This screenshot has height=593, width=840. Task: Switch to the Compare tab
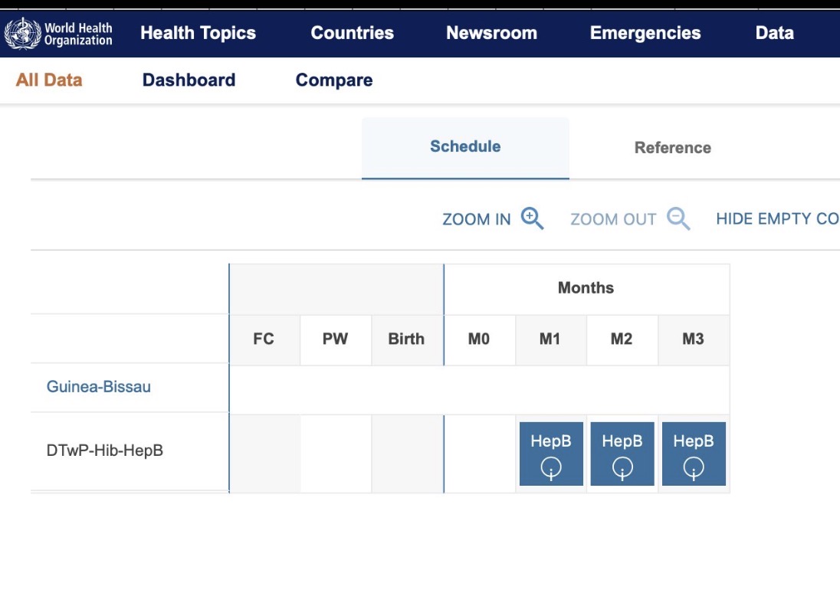pos(333,80)
